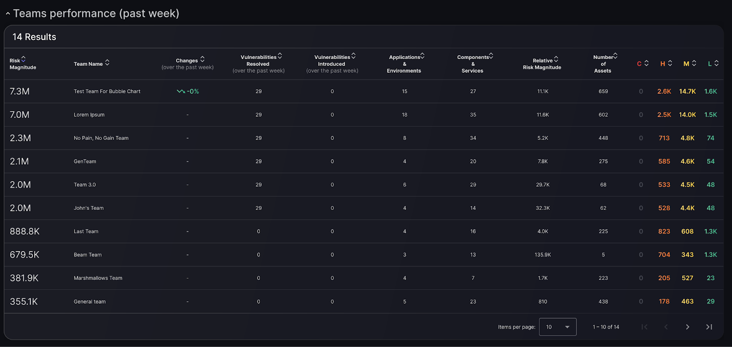Click the downward trend icon for Test Team
Screen dimensions: 732x347
181,91
